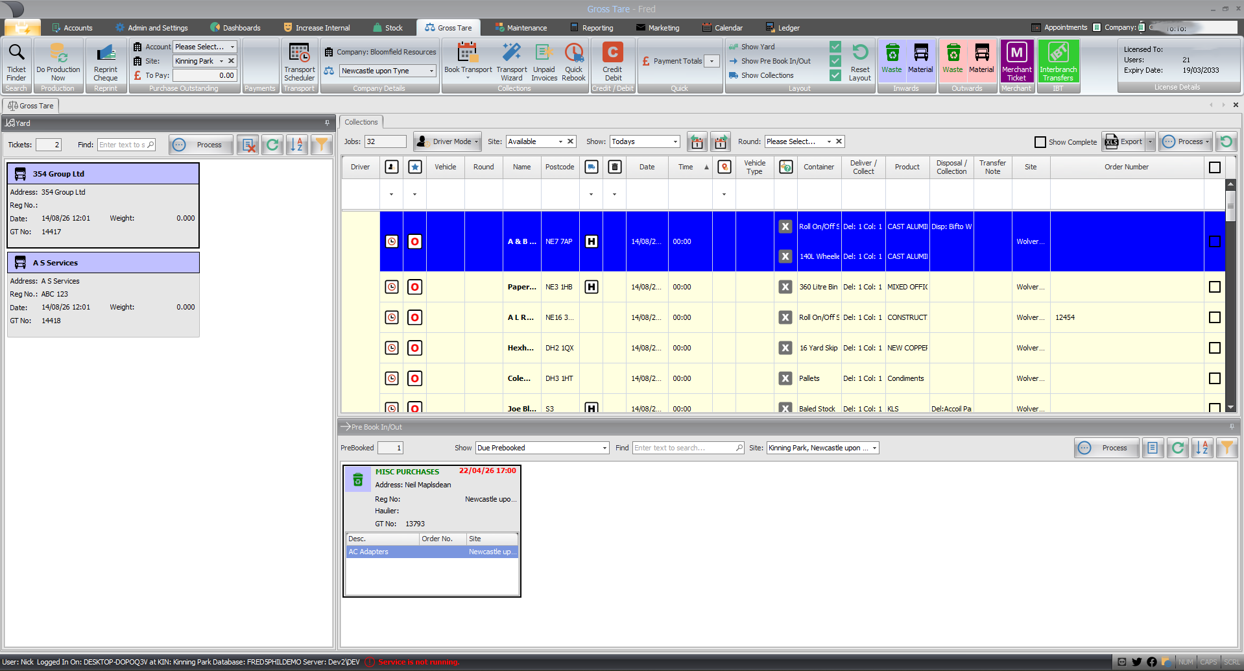Click Reset Layout icon

coord(860,62)
